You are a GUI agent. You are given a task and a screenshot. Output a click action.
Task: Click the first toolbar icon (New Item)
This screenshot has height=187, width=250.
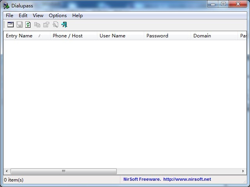pos(11,25)
